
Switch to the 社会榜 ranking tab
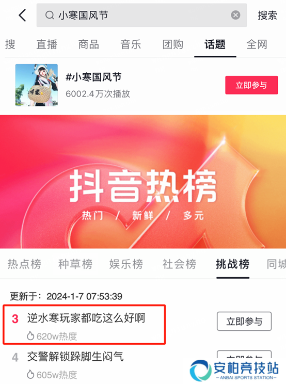(x=180, y=264)
